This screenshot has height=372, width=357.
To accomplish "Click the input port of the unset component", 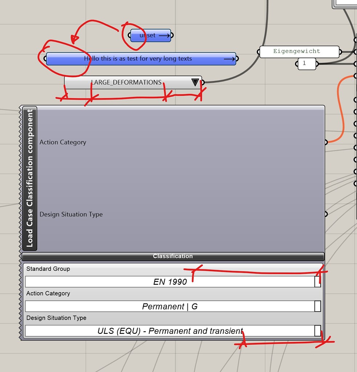I will [x=129, y=35].
